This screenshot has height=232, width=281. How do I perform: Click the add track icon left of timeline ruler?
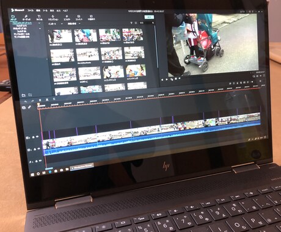[x=24, y=107]
